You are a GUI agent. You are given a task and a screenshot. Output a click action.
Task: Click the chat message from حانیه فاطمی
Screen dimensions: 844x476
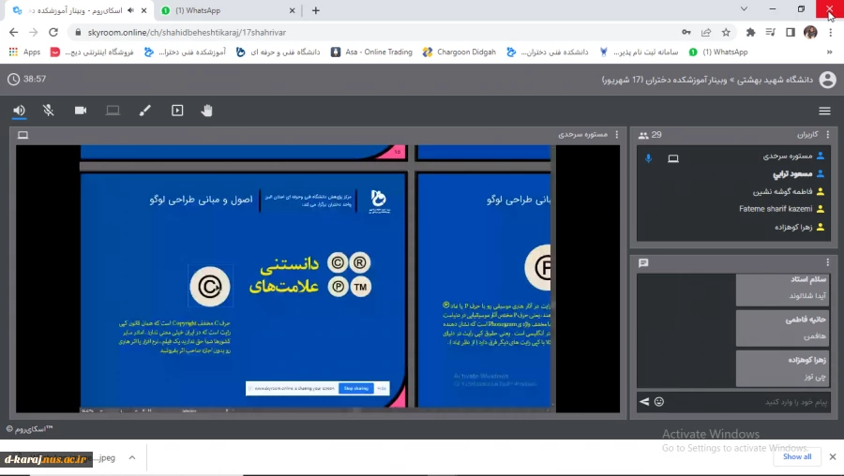(x=782, y=328)
